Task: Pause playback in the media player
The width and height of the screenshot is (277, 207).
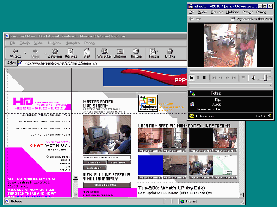Action: point(198,78)
